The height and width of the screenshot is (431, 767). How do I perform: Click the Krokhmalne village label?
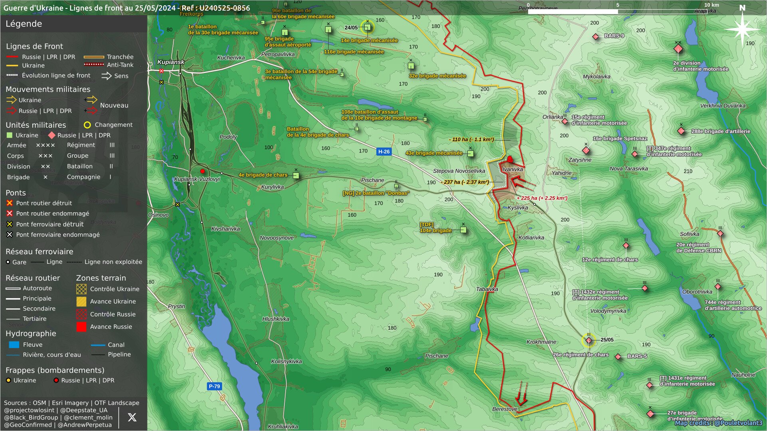[541, 342]
